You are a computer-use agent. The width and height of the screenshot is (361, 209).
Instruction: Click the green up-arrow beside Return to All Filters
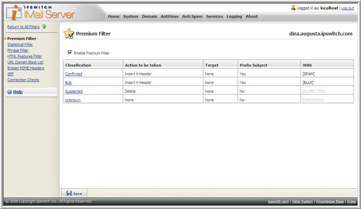point(44,26)
